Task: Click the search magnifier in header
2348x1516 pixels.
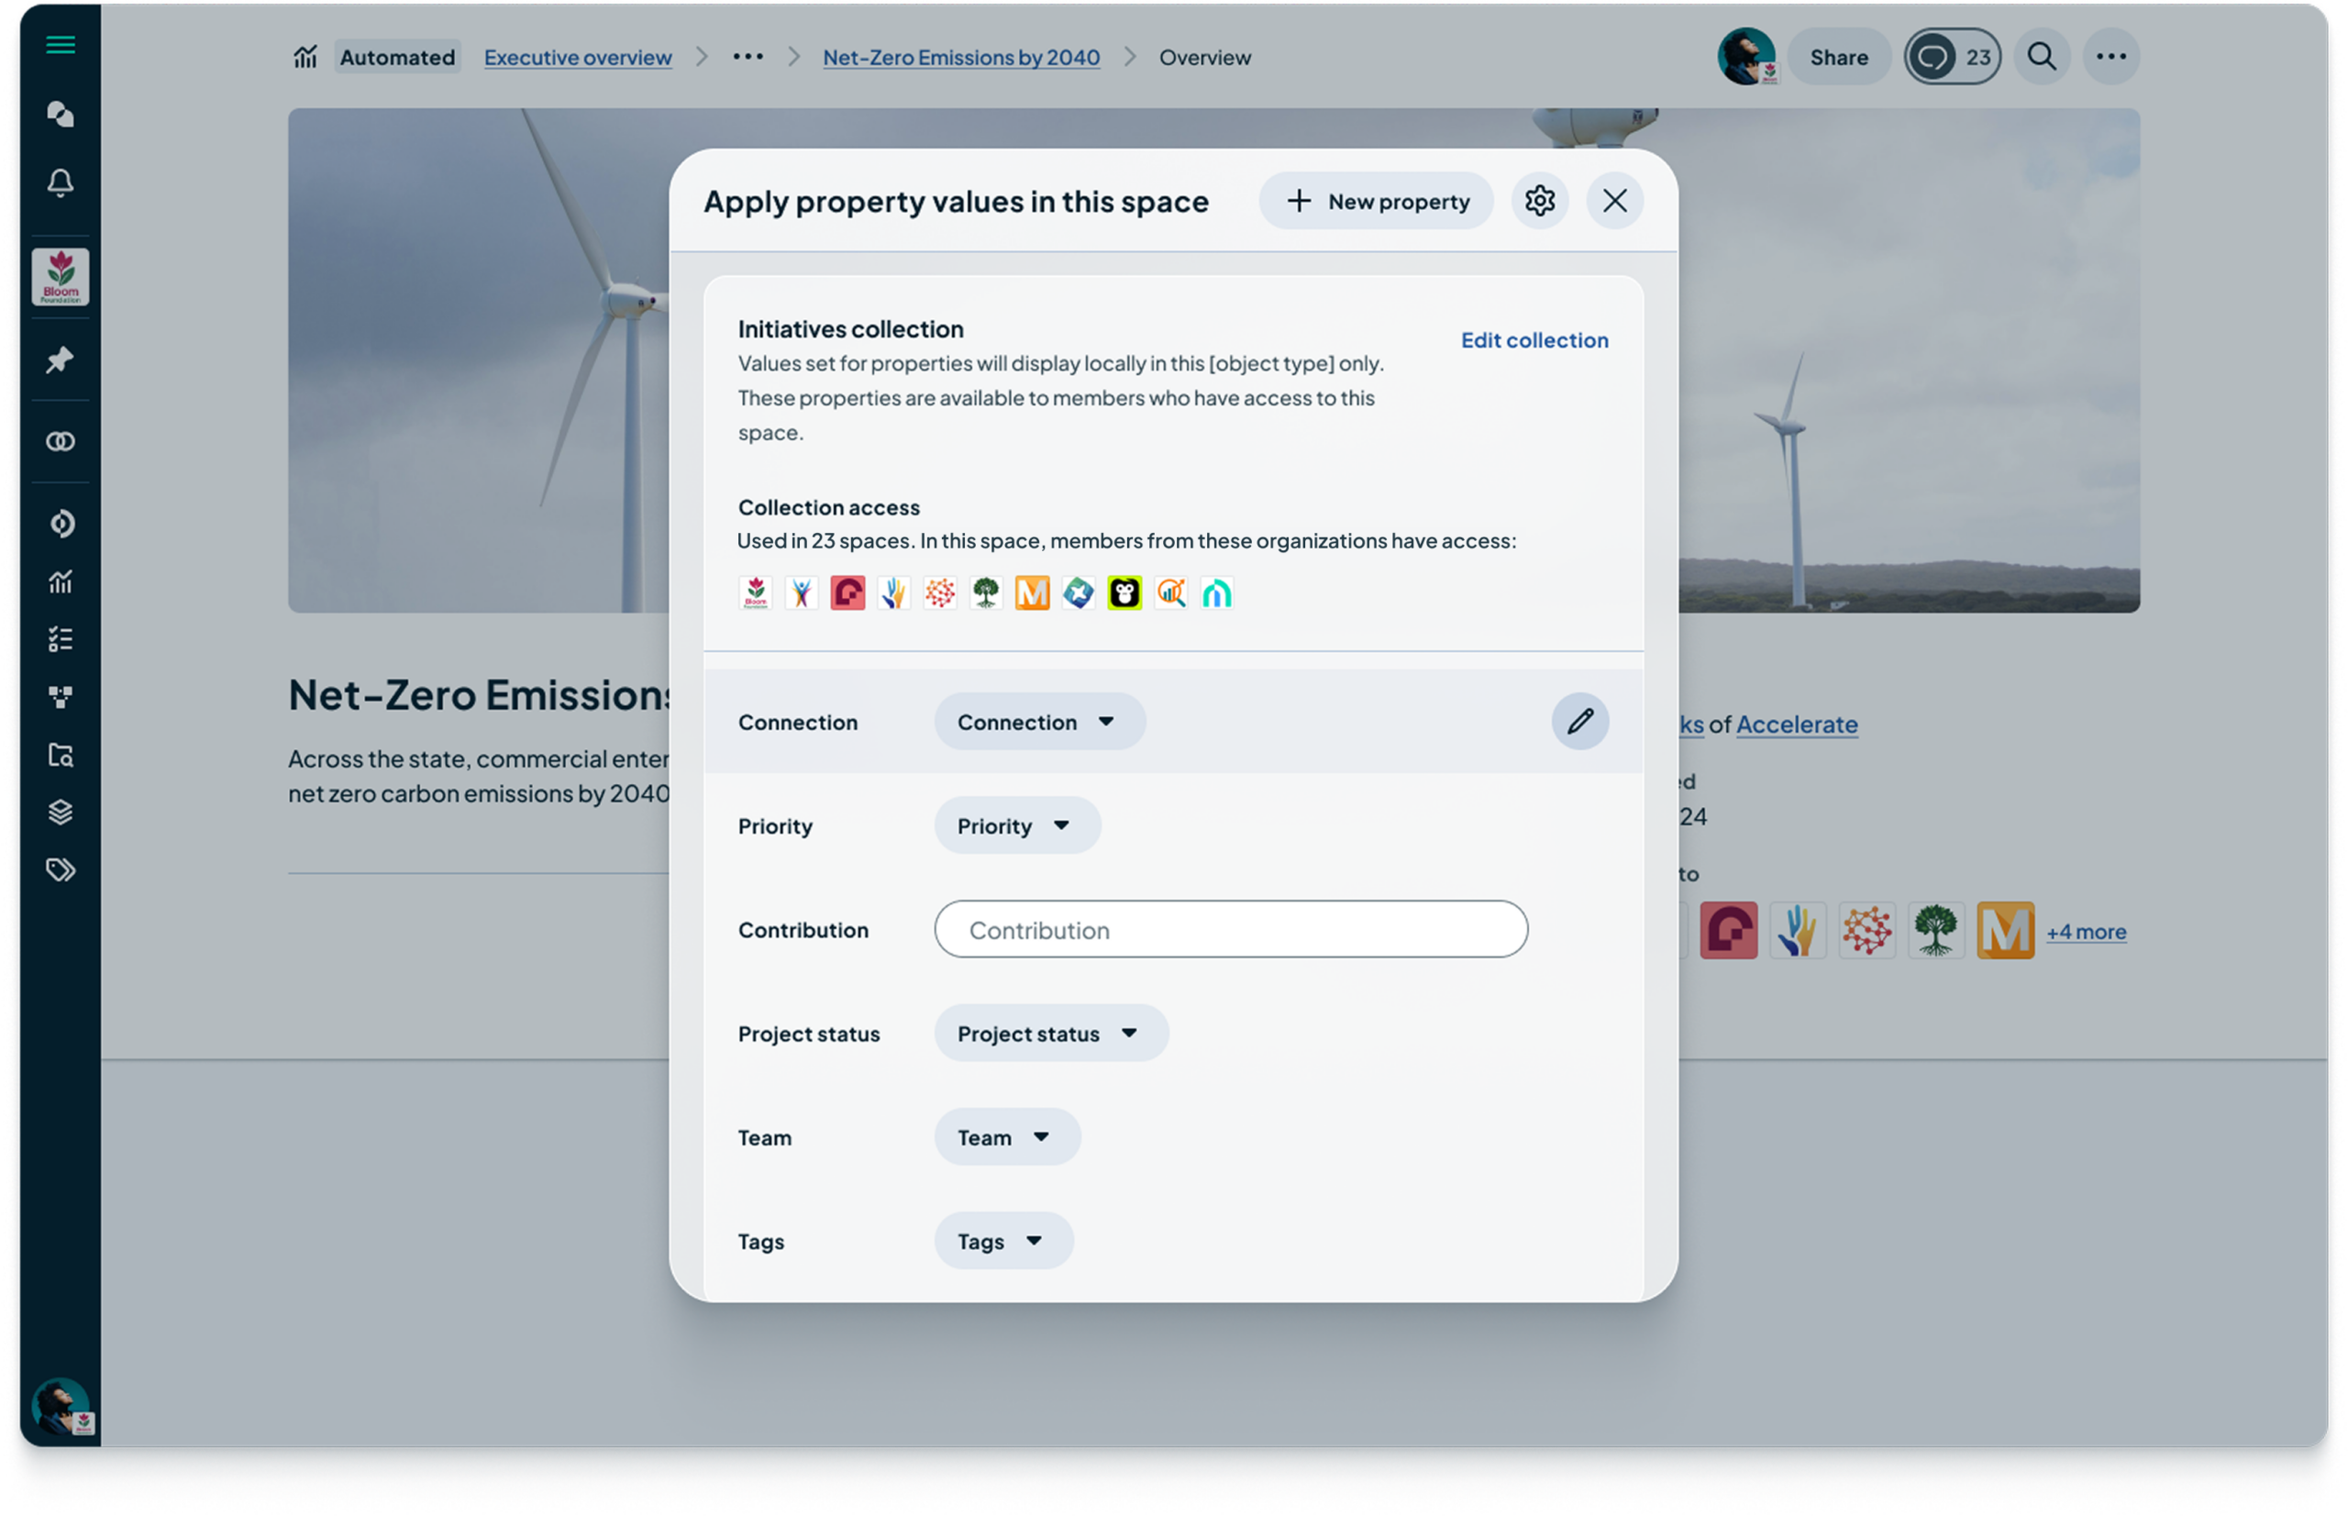Action: pyautogui.click(x=2042, y=57)
